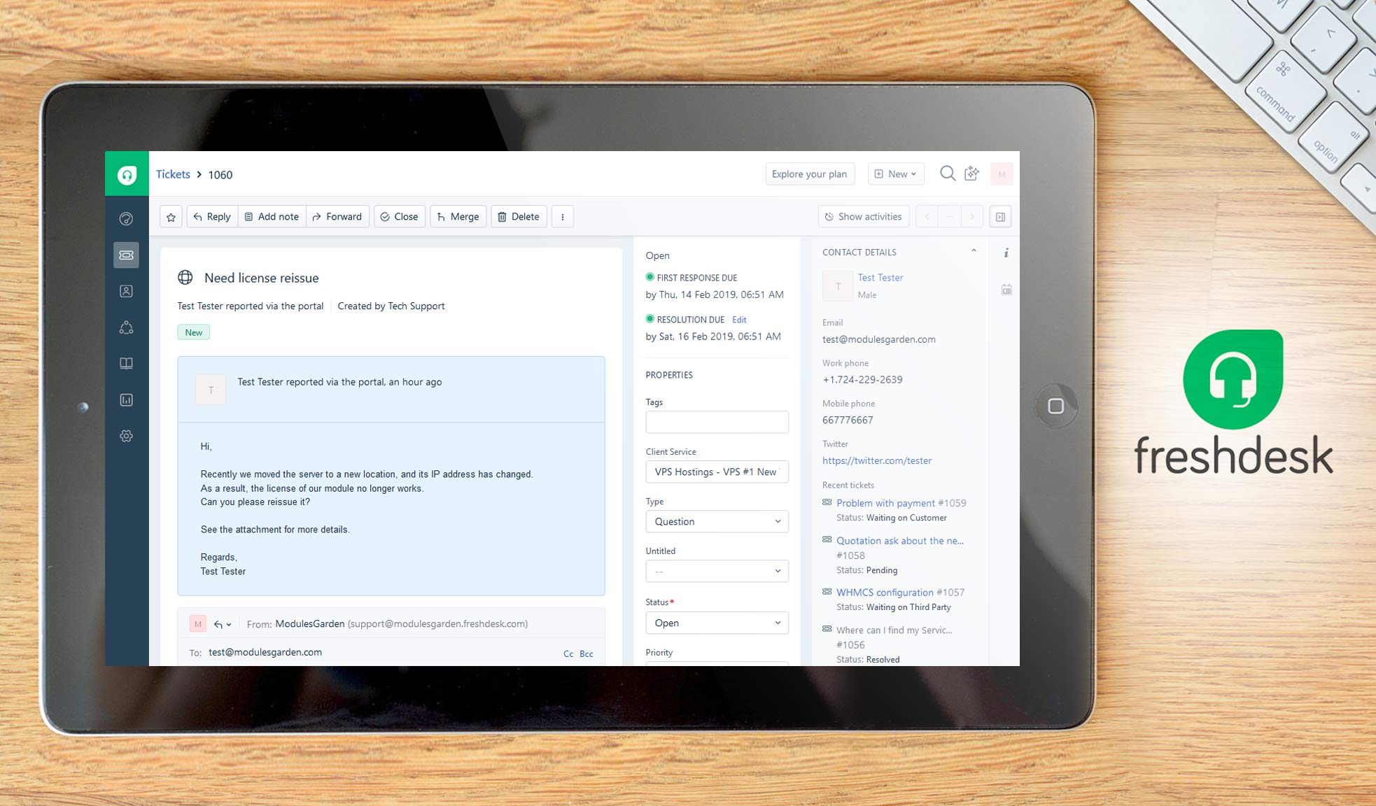Click the Reply button
This screenshot has height=806, width=1376.
pos(211,216)
